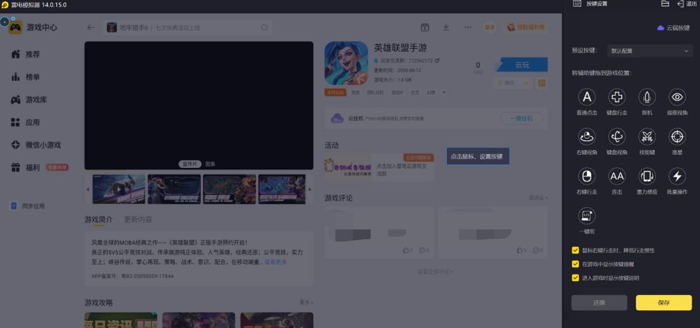Select the 右键视角 right-click view icon
Image resolution: width=700 pixels, height=328 pixels.
587,136
